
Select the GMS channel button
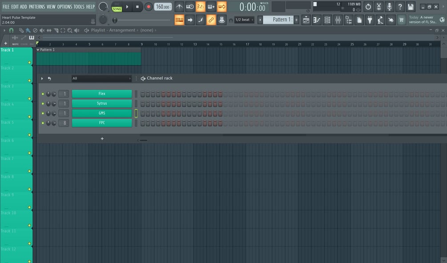[x=102, y=113]
